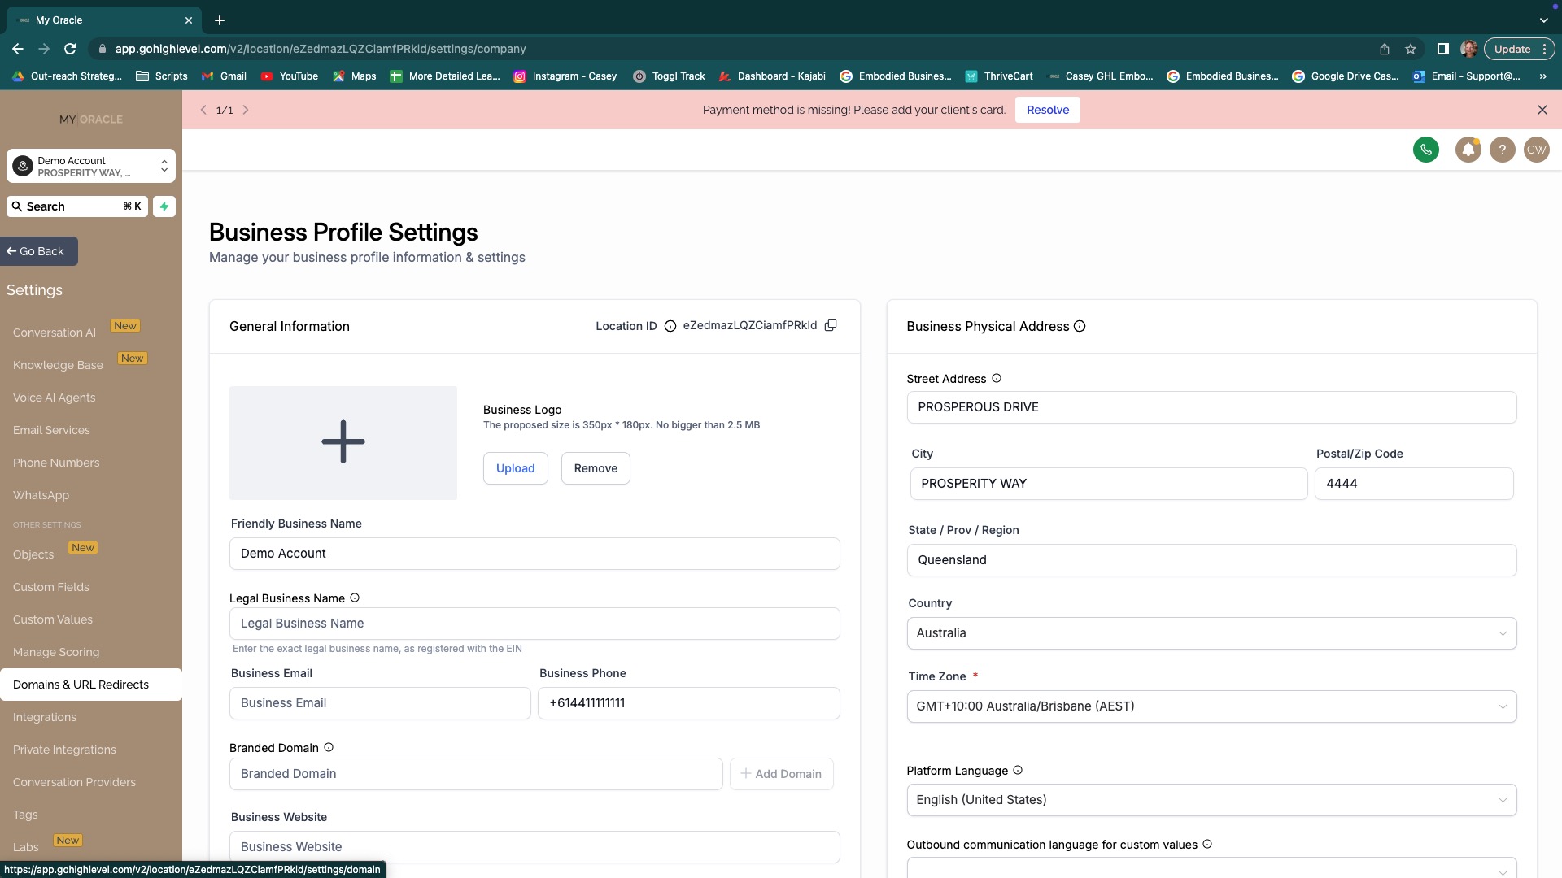Go to Custom Fields in sidebar
The image size is (1562, 878).
51,587
